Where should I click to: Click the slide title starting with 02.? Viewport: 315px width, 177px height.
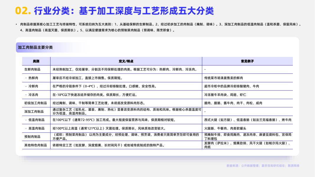point(114,11)
